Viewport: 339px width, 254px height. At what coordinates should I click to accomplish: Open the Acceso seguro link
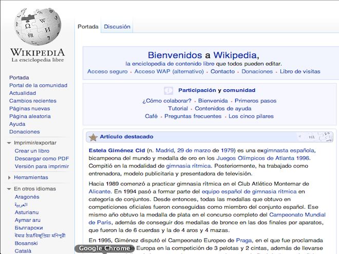107,72
